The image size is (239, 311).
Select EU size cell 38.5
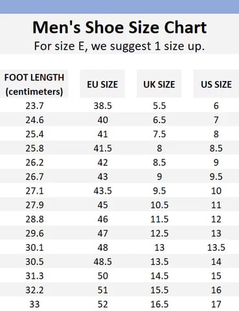[102, 106]
